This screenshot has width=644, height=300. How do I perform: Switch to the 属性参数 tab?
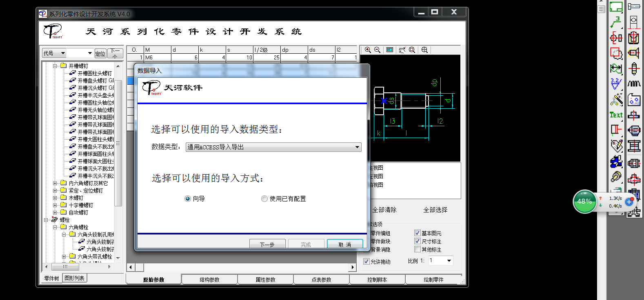265,279
